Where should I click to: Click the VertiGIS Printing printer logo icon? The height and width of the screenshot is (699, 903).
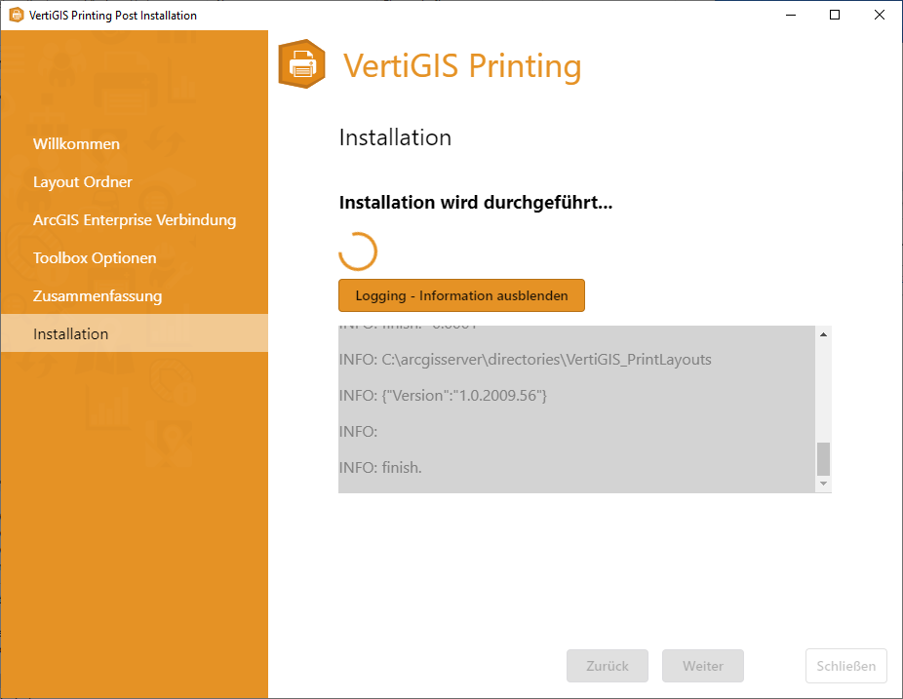click(x=301, y=64)
